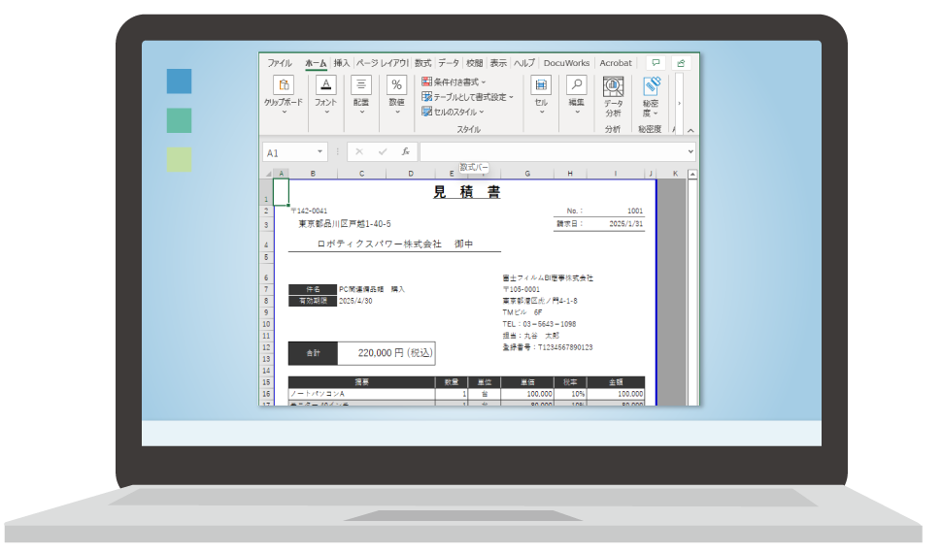Open the 配置 alignment group icon
This screenshot has width=942, height=553.
pyautogui.click(x=361, y=85)
